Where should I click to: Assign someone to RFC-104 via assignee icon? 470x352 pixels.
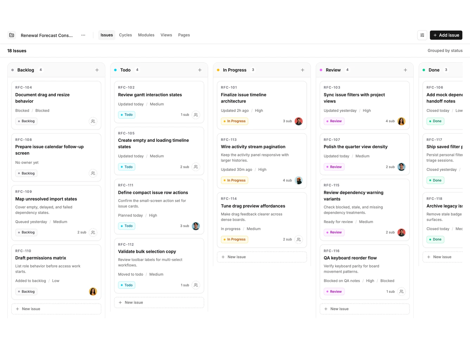(93, 121)
